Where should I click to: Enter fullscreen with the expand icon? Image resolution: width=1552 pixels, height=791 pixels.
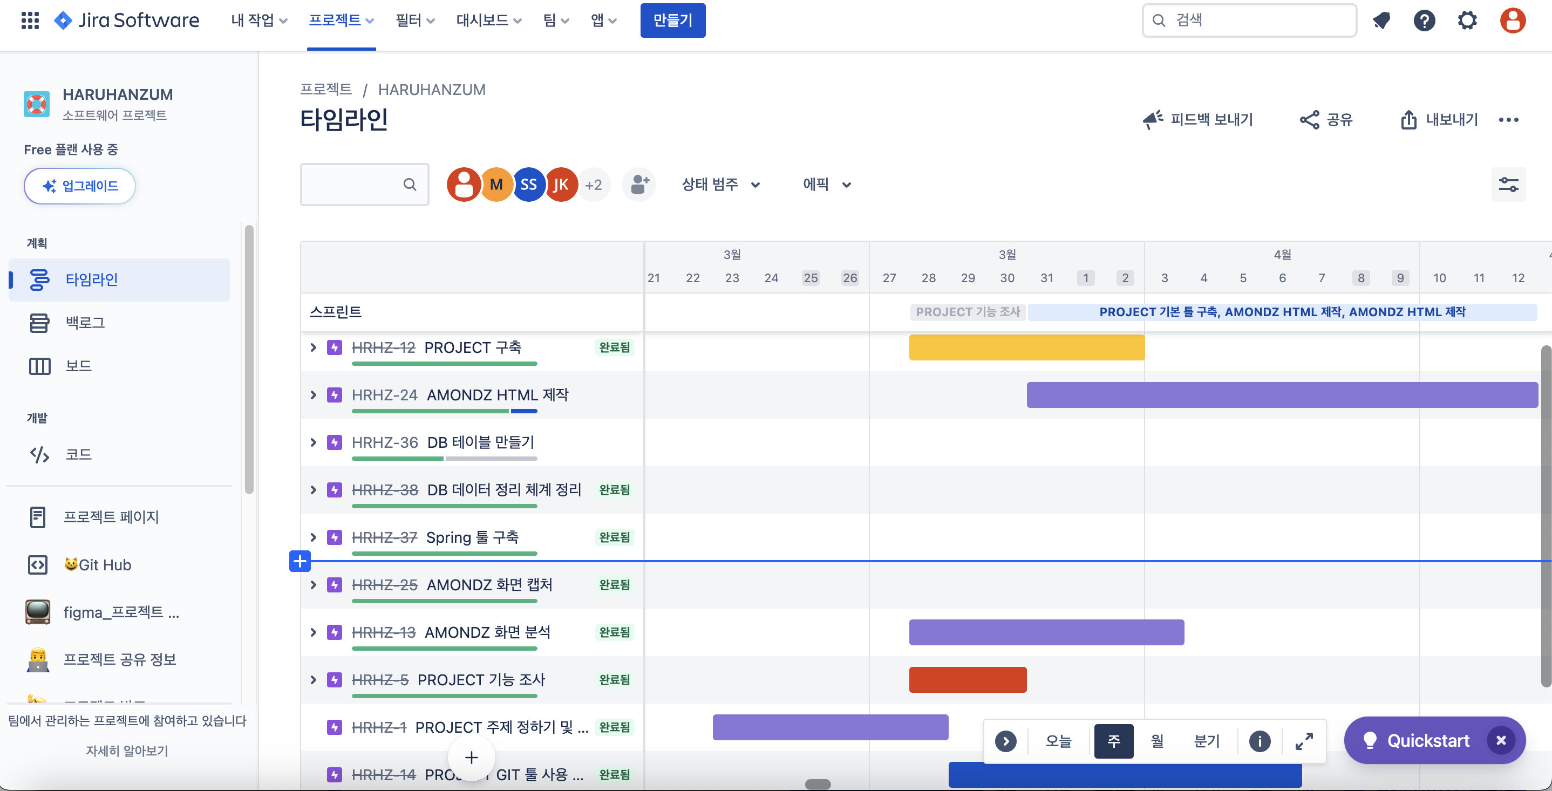coord(1304,740)
